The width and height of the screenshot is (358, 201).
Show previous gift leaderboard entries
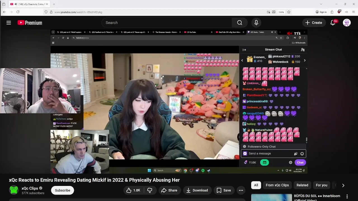pyautogui.click(x=242, y=60)
